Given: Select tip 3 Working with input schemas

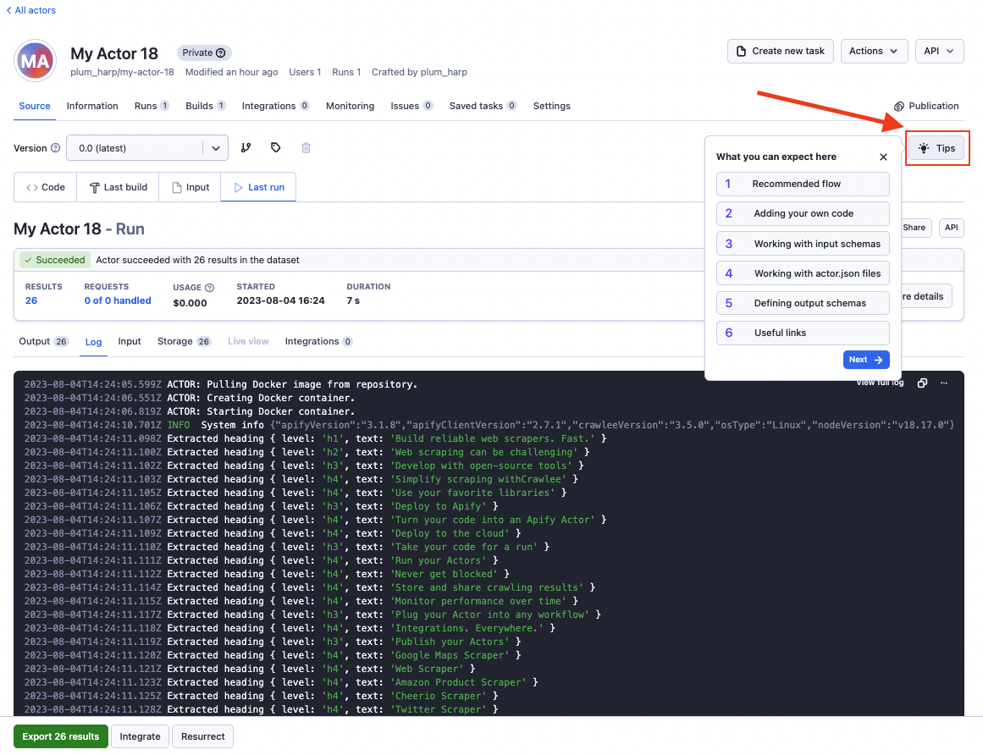Looking at the screenshot, I should click(803, 244).
